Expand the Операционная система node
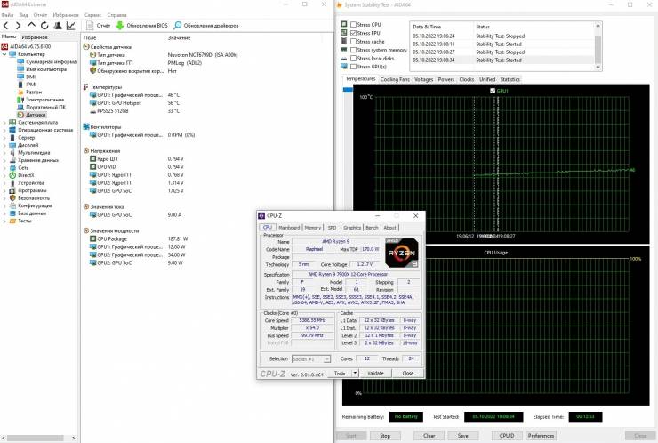 pyautogui.click(x=4, y=130)
